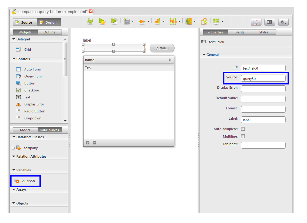The height and width of the screenshot is (223, 307).
Task: Tick the Multiline checkbox
Action: (x=243, y=136)
